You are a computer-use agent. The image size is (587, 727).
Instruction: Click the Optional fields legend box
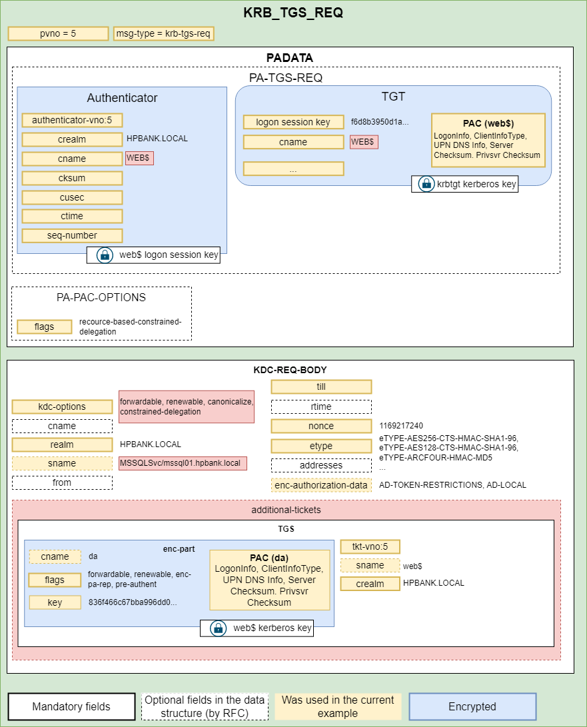205,706
